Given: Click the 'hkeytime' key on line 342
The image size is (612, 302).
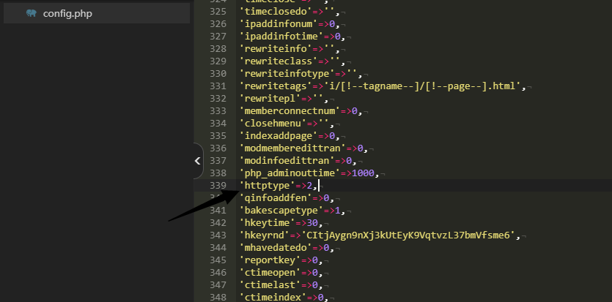Looking at the screenshot, I should pyautogui.click(x=267, y=223).
